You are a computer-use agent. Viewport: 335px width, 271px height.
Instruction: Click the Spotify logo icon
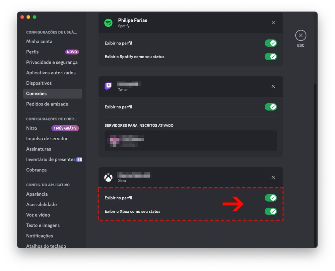[x=108, y=23]
